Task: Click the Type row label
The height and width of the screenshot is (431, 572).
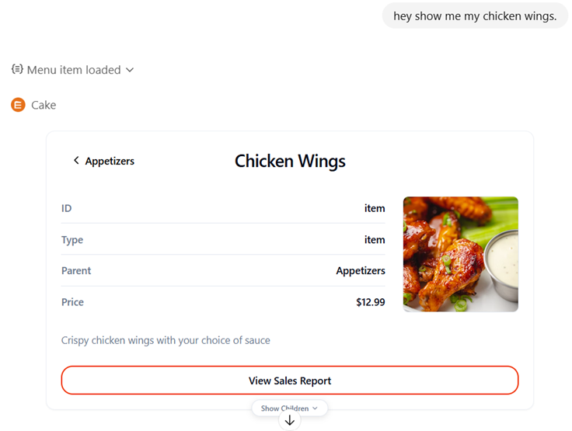Action: point(72,240)
